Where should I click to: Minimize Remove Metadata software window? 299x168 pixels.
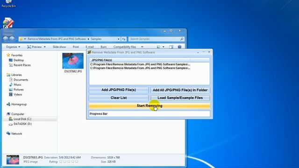coord(198,52)
